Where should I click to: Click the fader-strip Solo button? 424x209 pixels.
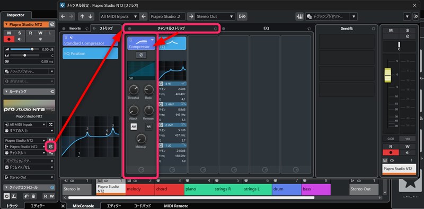[408, 31]
